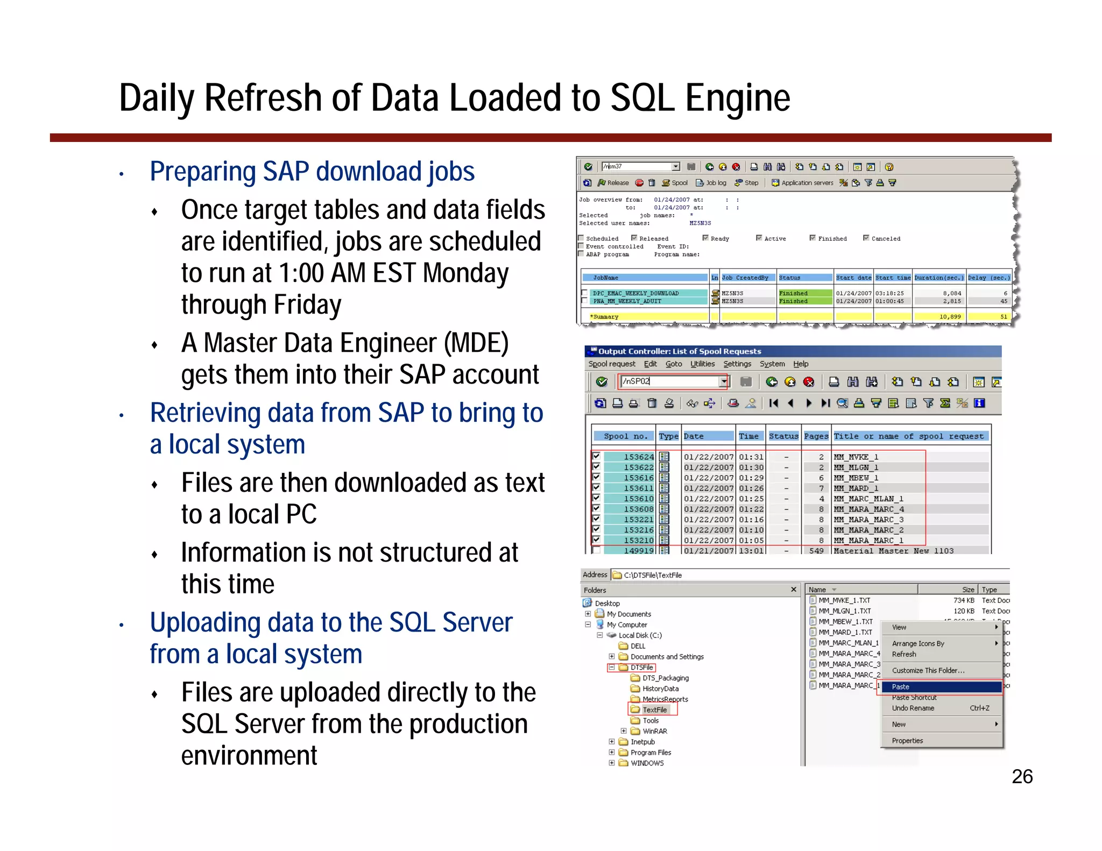Check the spool 149919 checkbox

[596, 550]
